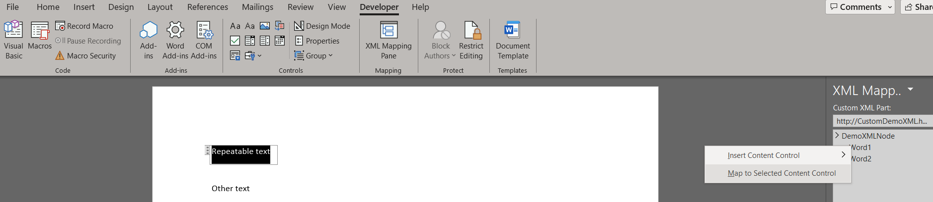Insert a Date Picker Content Control
This screenshot has width=933, height=202.
pyautogui.click(x=280, y=41)
